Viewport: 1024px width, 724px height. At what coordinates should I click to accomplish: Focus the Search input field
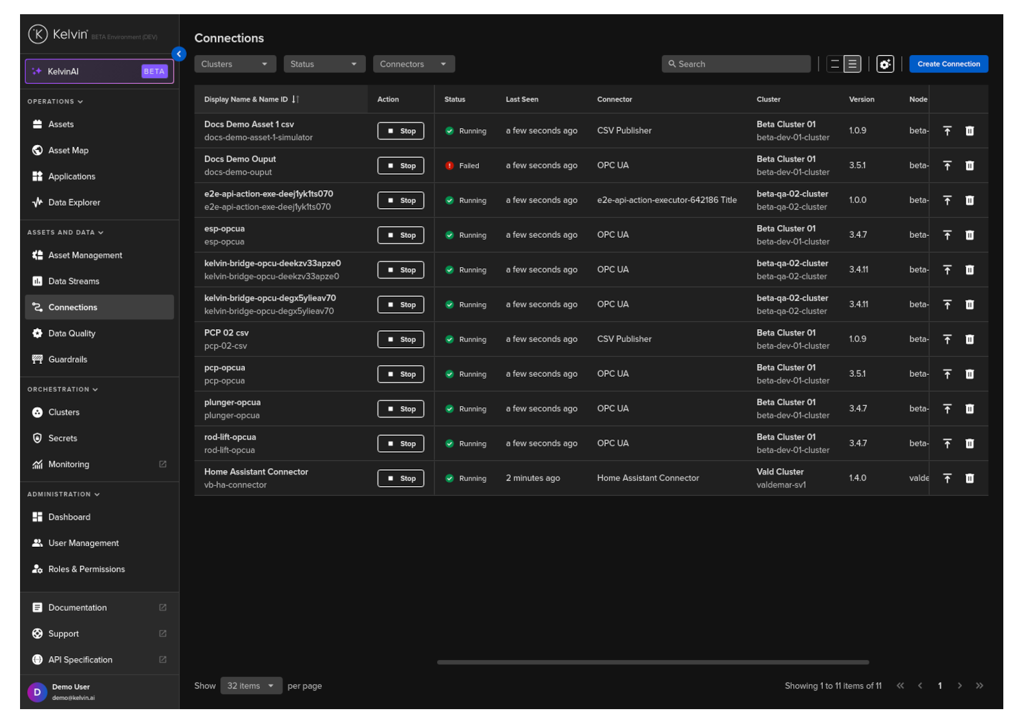737,64
